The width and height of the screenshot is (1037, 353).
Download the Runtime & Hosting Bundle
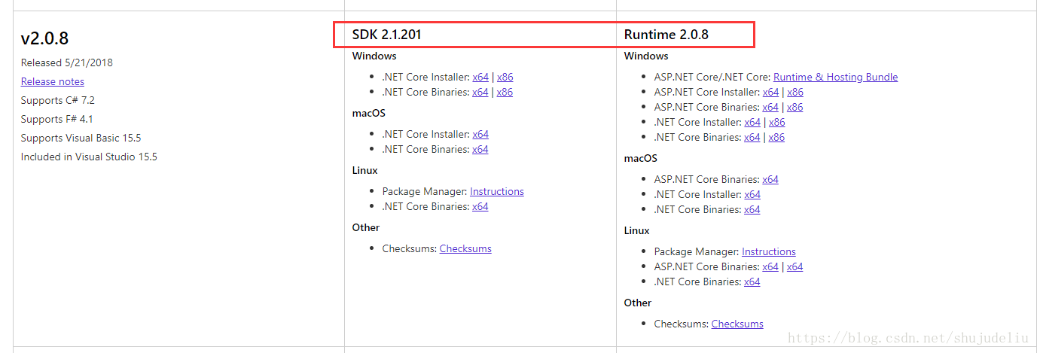click(835, 77)
